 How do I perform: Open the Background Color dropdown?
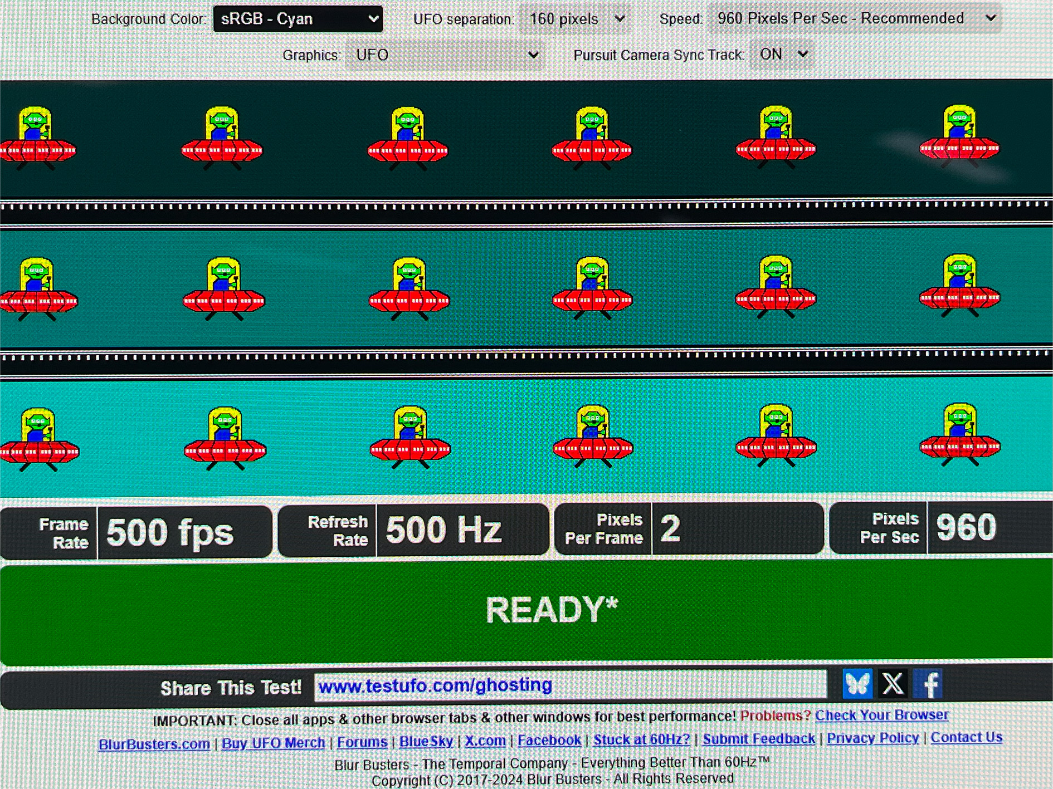(298, 19)
